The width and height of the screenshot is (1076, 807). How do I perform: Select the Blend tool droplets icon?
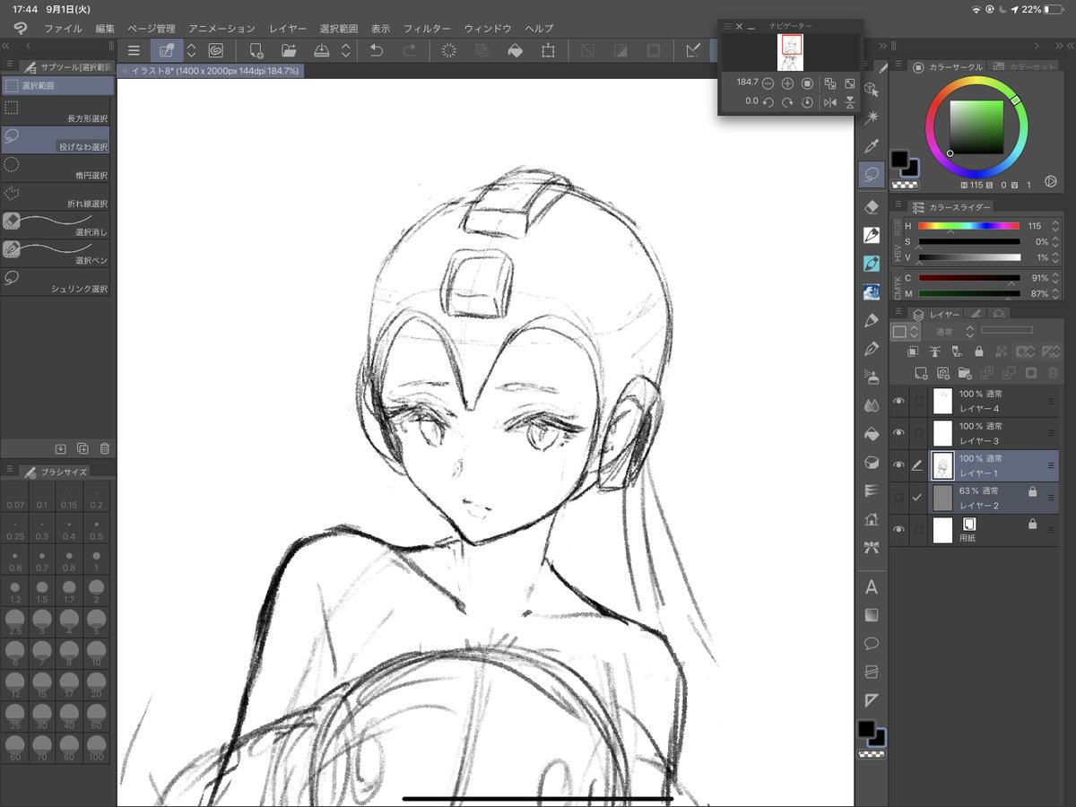tap(871, 406)
